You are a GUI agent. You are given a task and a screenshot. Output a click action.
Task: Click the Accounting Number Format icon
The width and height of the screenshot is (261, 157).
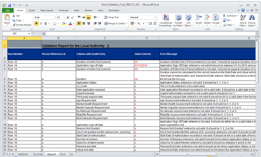(x=132, y=24)
